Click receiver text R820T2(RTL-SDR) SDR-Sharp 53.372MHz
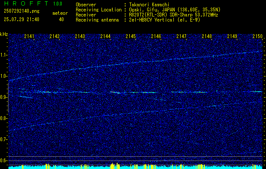Image resolution: width=266 pixels, height=169 pixels. (173, 15)
